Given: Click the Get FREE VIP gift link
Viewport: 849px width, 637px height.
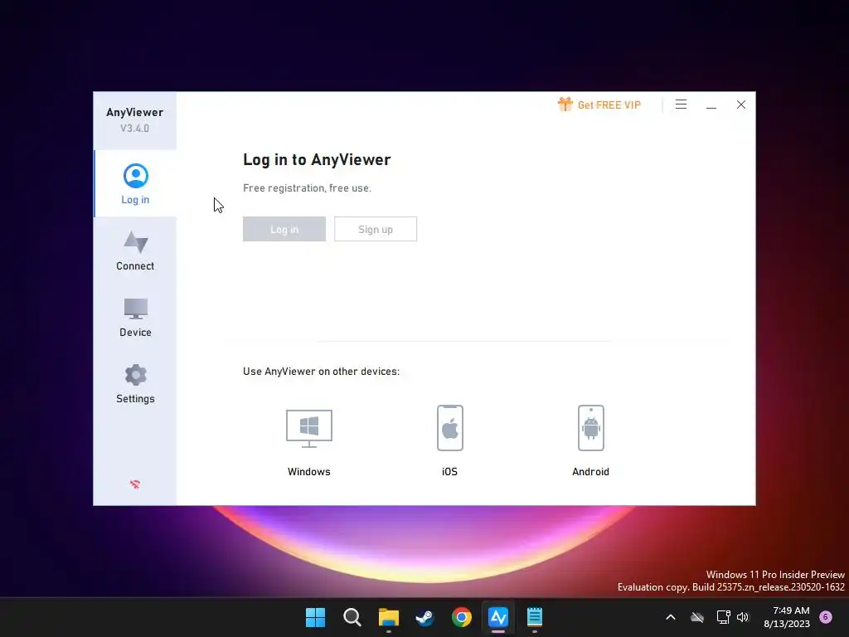Looking at the screenshot, I should click(x=599, y=105).
